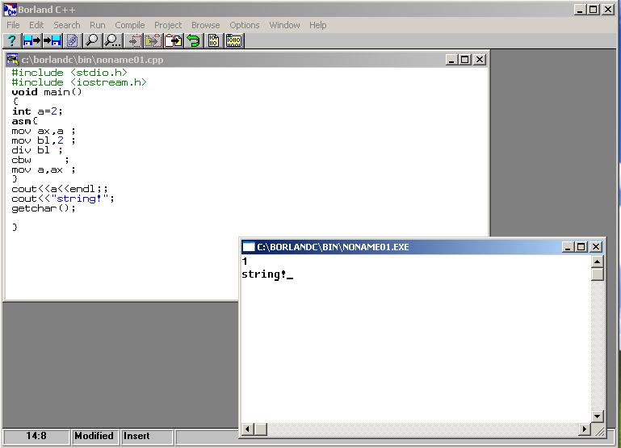
Task: Click the Help question mark toolbar icon
Action: tap(12, 40)
